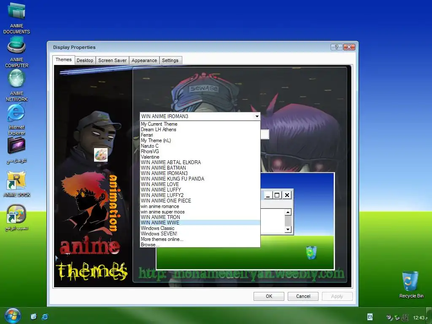Select WIN ANIME TRON theme
The width and height of the screenshot is (432, 324).
(200, 217)
